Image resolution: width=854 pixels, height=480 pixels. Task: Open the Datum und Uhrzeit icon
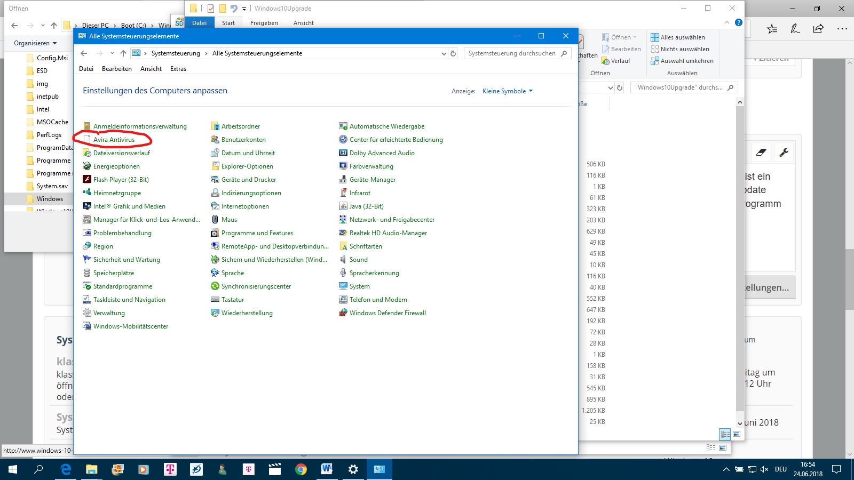(x=215, y=153)
